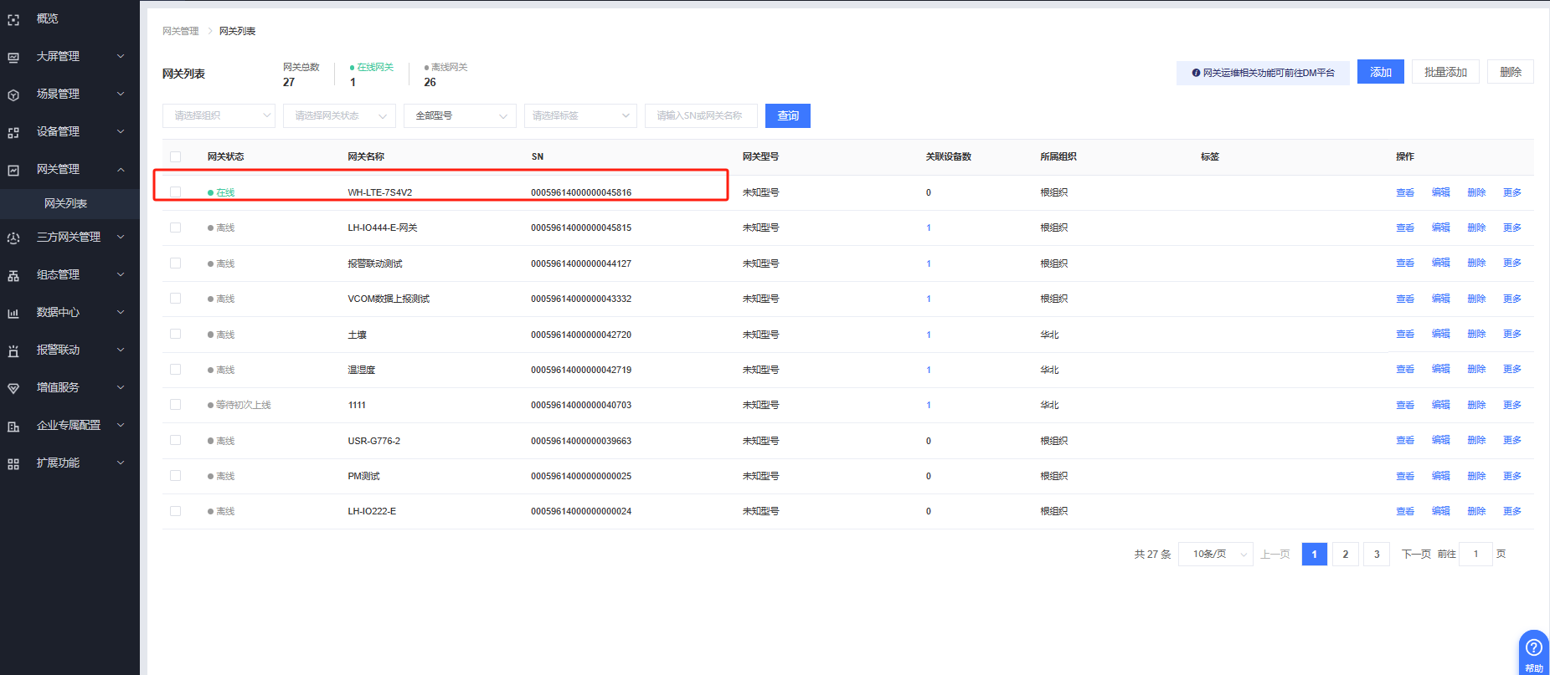The height and width of the screenshot is (675, 1550).
Task: Click the 场景管理 cube icon
Action: coord(13,95)
